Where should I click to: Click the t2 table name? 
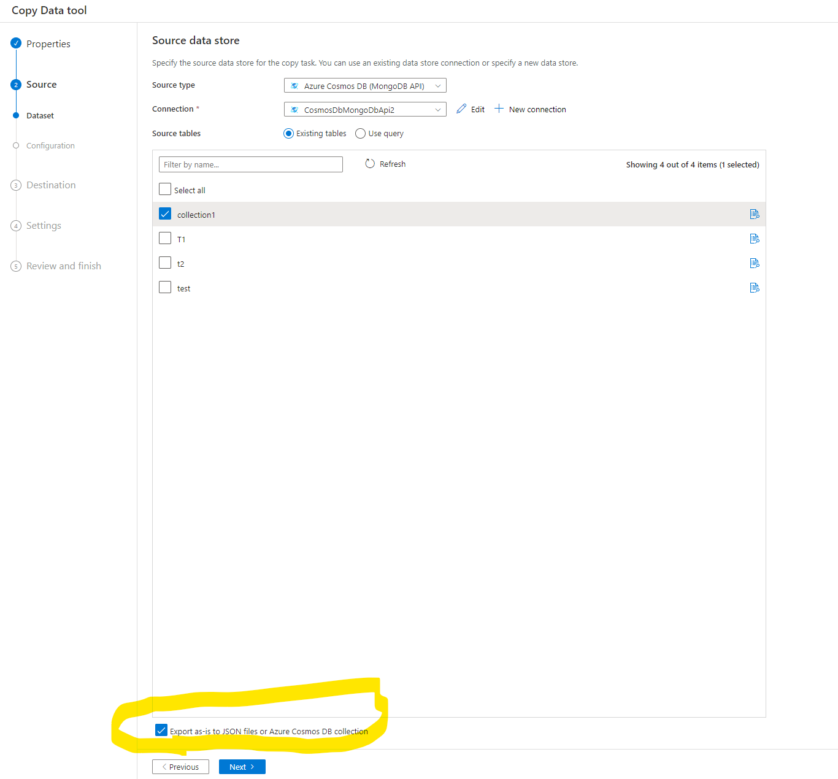coord(180,264)
